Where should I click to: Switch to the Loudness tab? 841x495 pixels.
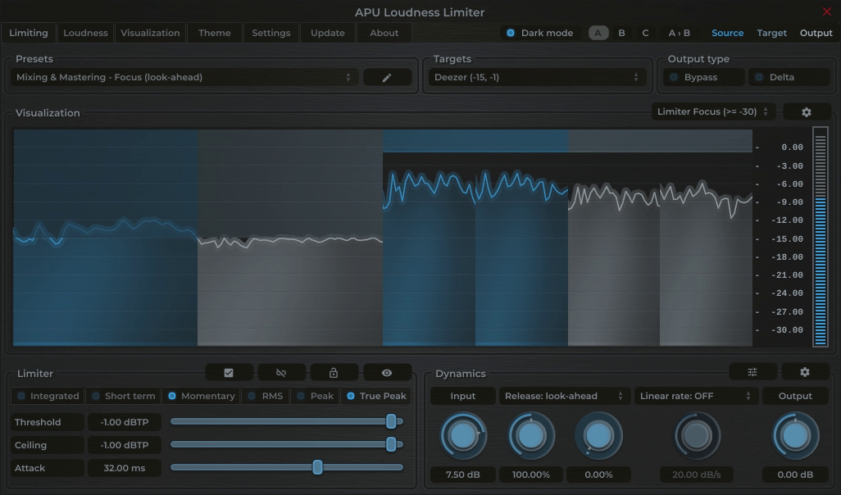pyautogui.click(x=84, y=33)
